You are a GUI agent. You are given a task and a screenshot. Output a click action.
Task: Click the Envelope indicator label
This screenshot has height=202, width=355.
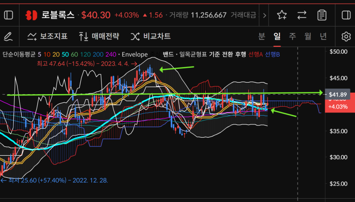[x=135, y=54]
